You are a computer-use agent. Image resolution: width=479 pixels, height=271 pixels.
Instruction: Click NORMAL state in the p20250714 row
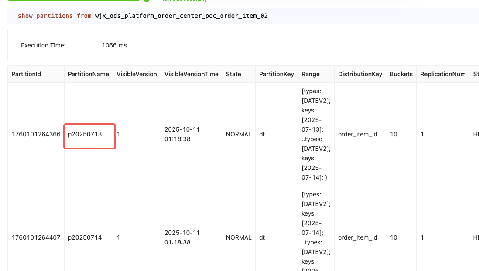coord(239,237)
